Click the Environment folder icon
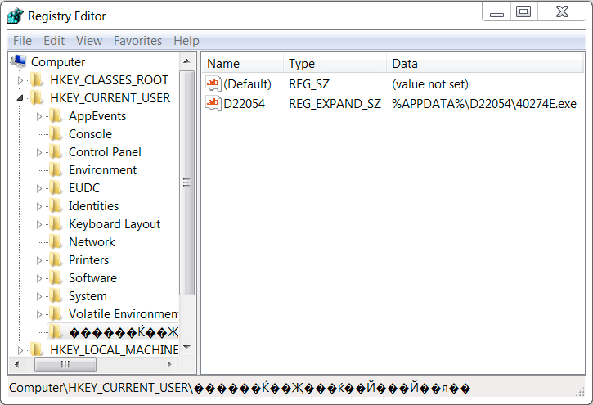The image size is (593, 405). click(56, 170)
